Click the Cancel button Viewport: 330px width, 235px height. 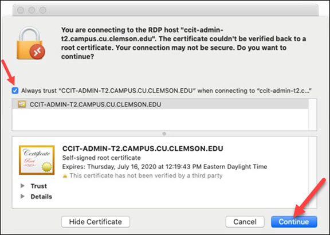245,222
